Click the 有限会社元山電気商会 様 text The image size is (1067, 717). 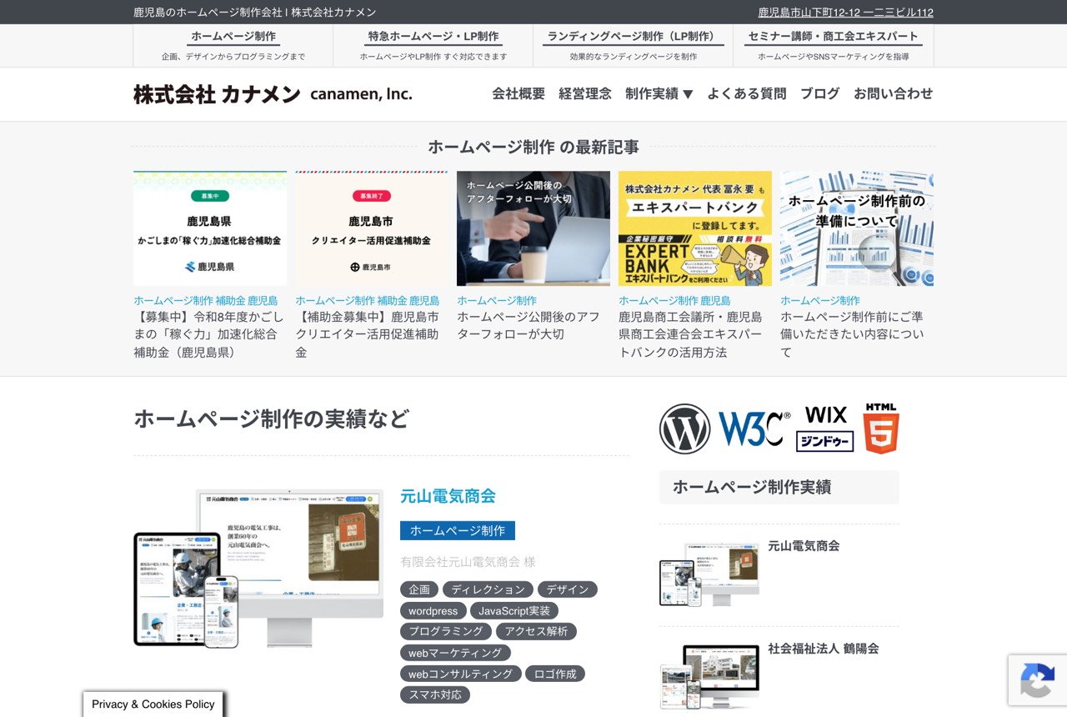pos(468,562)
